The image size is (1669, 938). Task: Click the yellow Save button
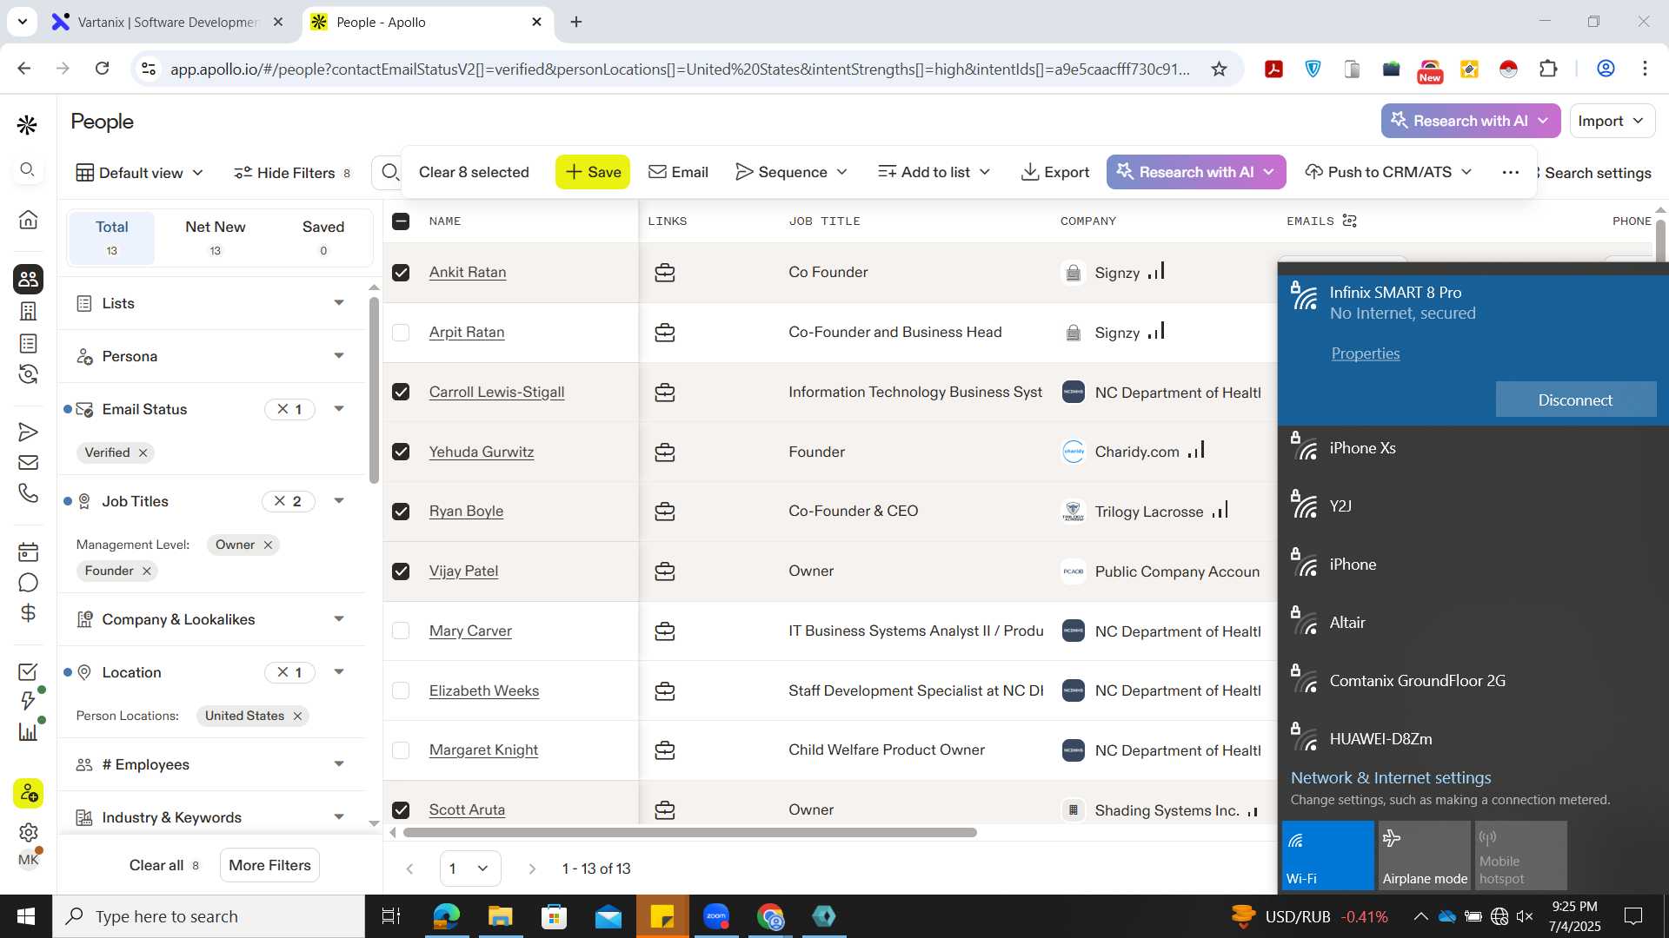click(x=593, y=172)
